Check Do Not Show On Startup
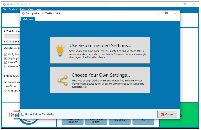Image resolution: width=201 pixels, height=130 pixels. click(x=23, y=114)
